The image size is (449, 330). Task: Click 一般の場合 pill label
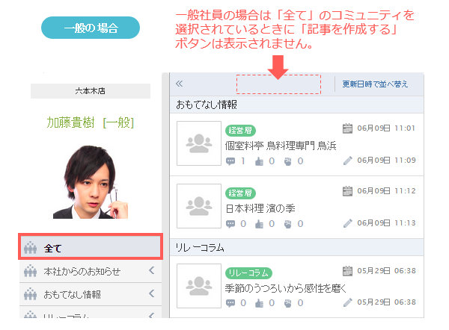91,28
